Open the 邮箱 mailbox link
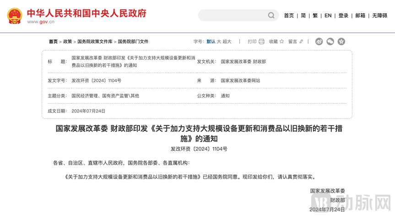This screenshot has height=217, width=395. click(x=360, y=16)
